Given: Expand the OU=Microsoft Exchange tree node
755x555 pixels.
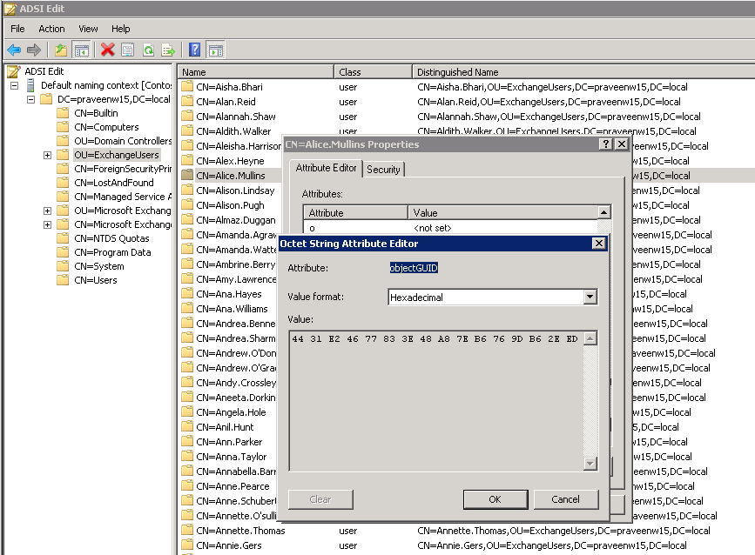Looking at the screenshot, I should point(47,211).
